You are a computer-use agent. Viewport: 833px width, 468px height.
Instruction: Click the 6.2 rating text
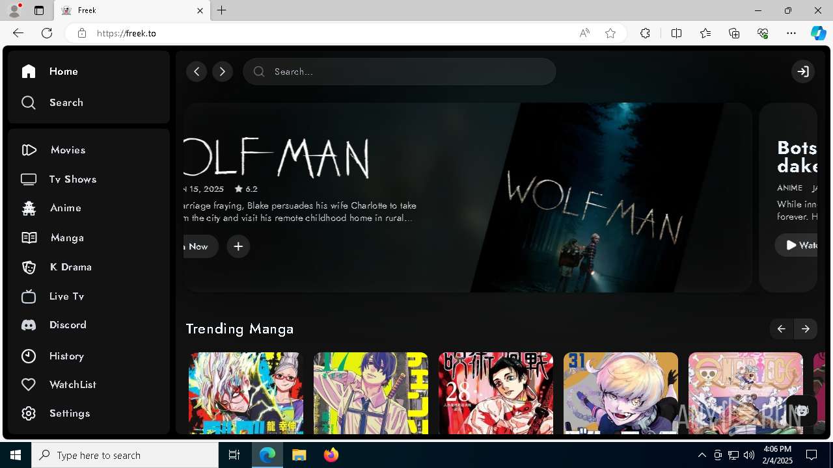coord(251,189)
